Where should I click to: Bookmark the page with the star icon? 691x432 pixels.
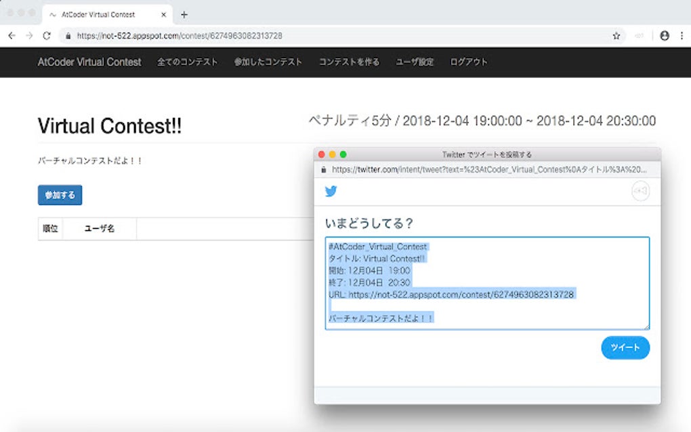[617, 35]
